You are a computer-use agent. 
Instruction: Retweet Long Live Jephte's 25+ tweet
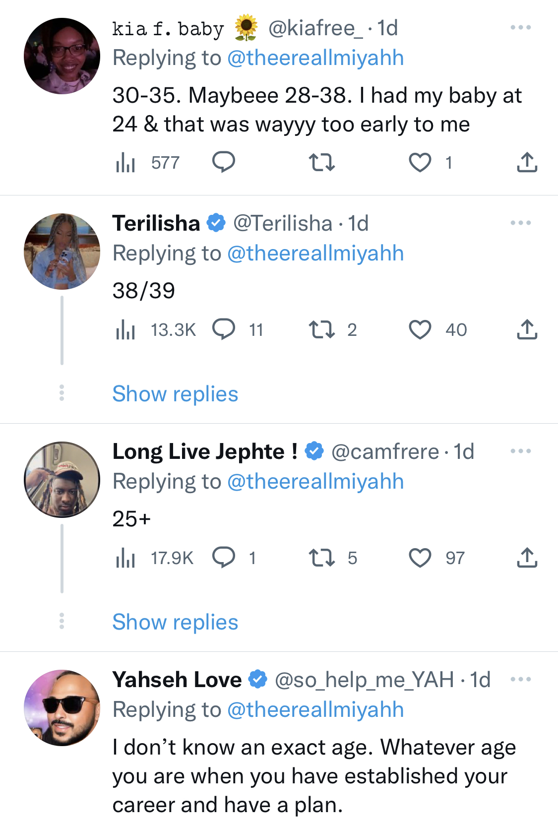click(x=322, y=558)
